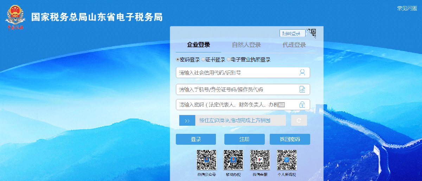Click the ID card icon in operator field
Viewport: 422px width, 181px height.
pos(302,89)
